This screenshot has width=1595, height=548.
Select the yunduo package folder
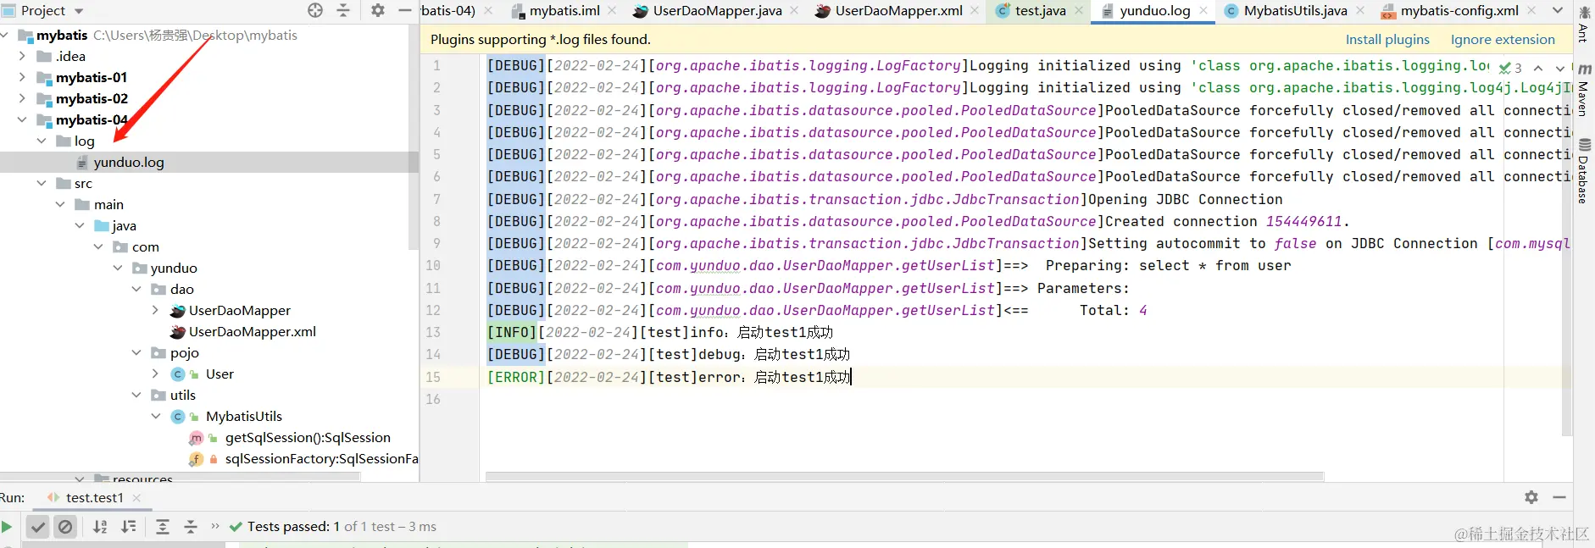coord(174,268)
